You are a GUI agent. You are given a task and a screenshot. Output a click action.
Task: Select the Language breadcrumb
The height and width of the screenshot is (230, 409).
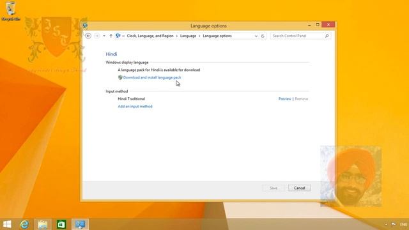click(x=188, y=36)
